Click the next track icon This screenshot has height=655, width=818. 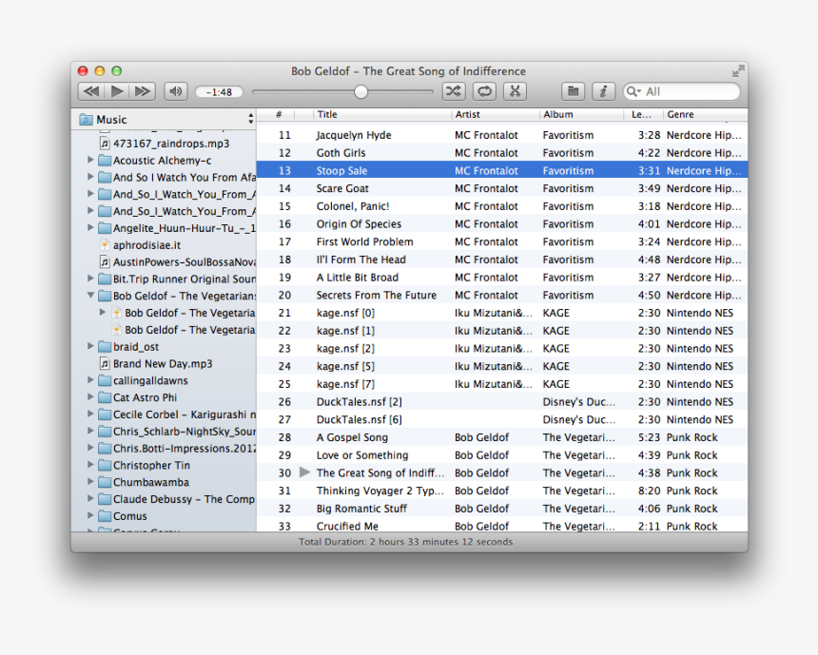[142, 90]
